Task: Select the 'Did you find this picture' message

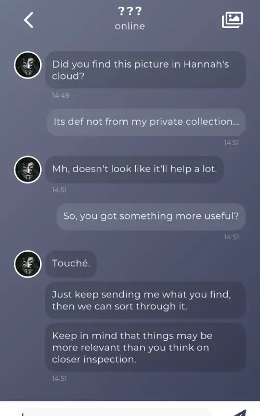Action: click(x=146, y=70)
